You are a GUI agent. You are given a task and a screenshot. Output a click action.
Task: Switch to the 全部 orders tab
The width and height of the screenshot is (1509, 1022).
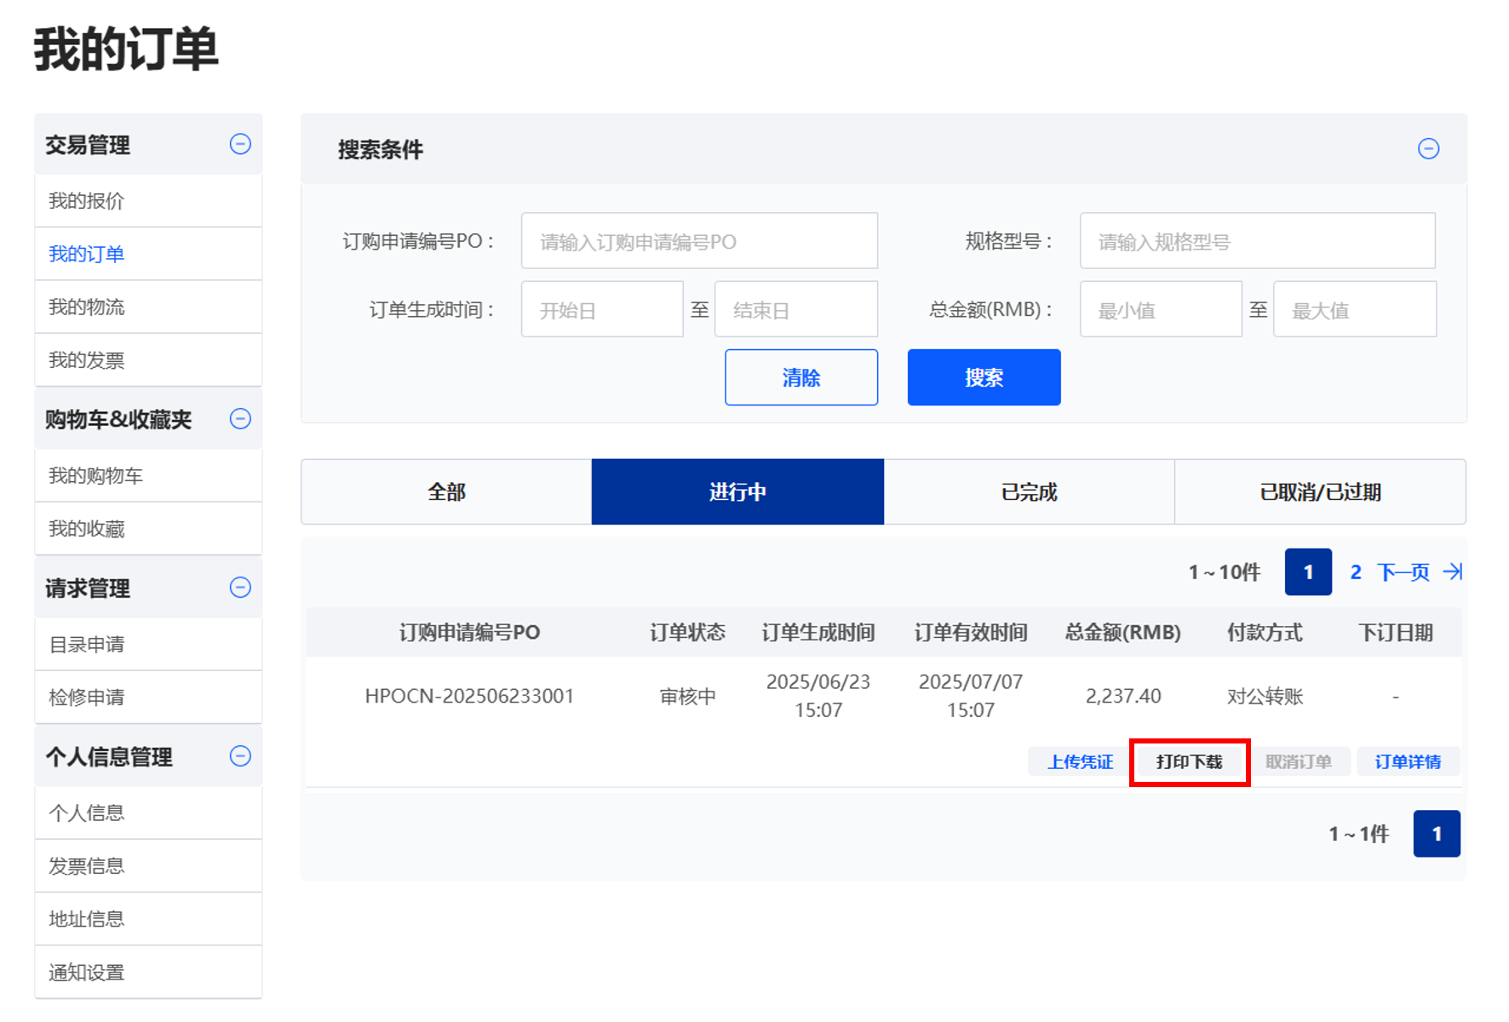tap(446, 491)
